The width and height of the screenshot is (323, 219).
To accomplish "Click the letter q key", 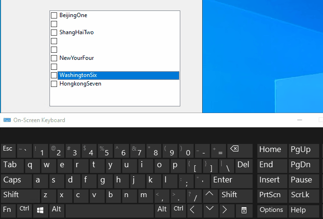I will (x=32, y=166).
